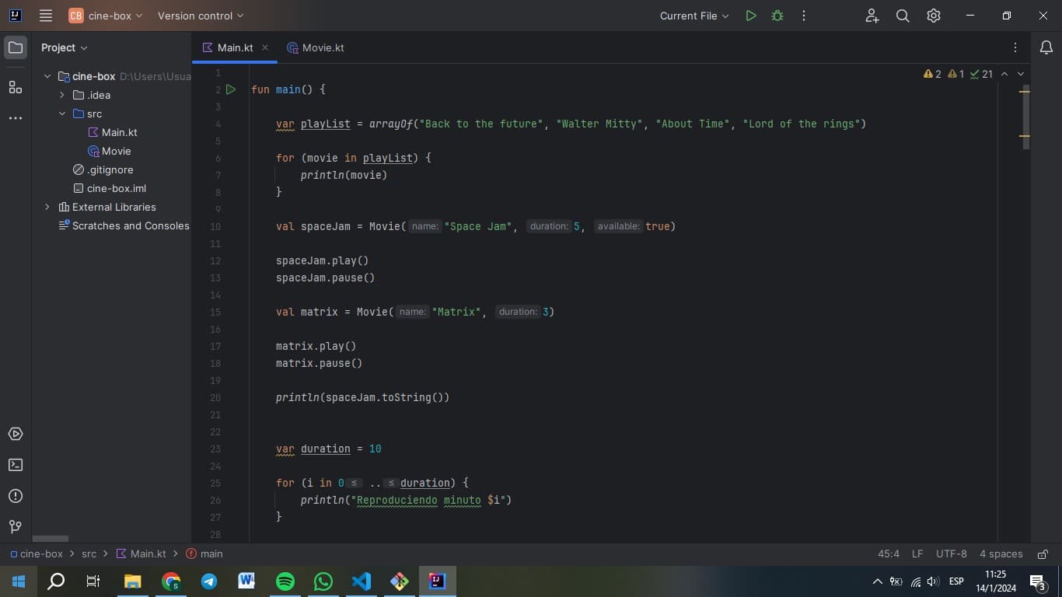Toggle the Project folder tool window
This screenshot has width=1062, height=597.
pyautogui.click(x=16, y=47)
